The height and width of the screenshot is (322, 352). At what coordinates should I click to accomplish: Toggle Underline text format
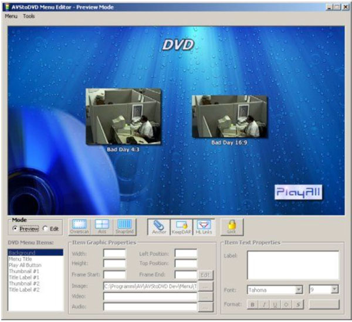[275, 304]
